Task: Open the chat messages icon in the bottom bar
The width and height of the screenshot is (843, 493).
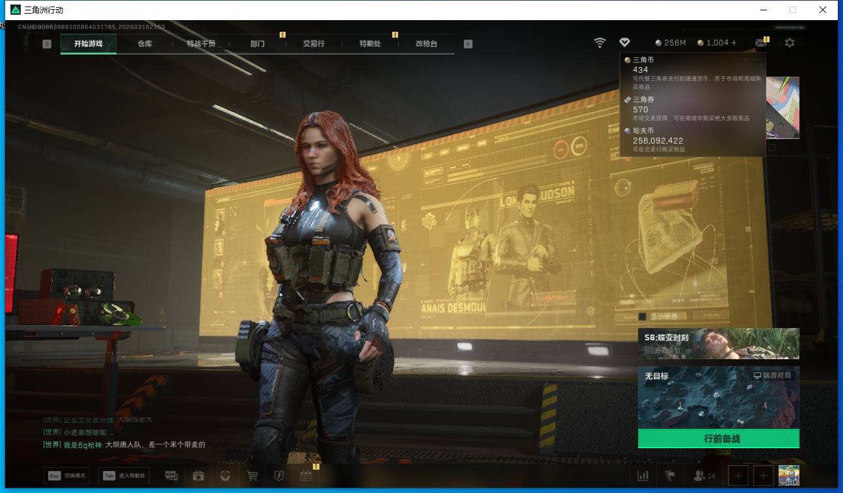Action: 172,476
